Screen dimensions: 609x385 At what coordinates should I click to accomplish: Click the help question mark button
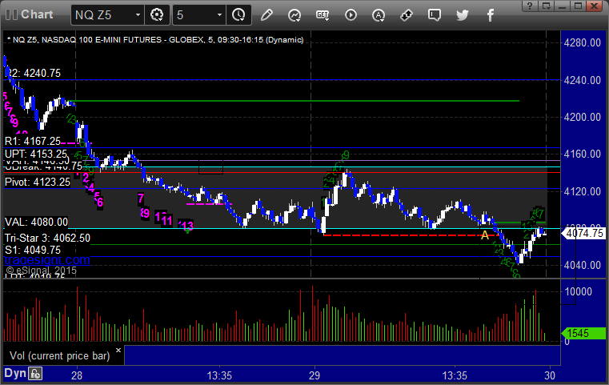pos(551,6)
